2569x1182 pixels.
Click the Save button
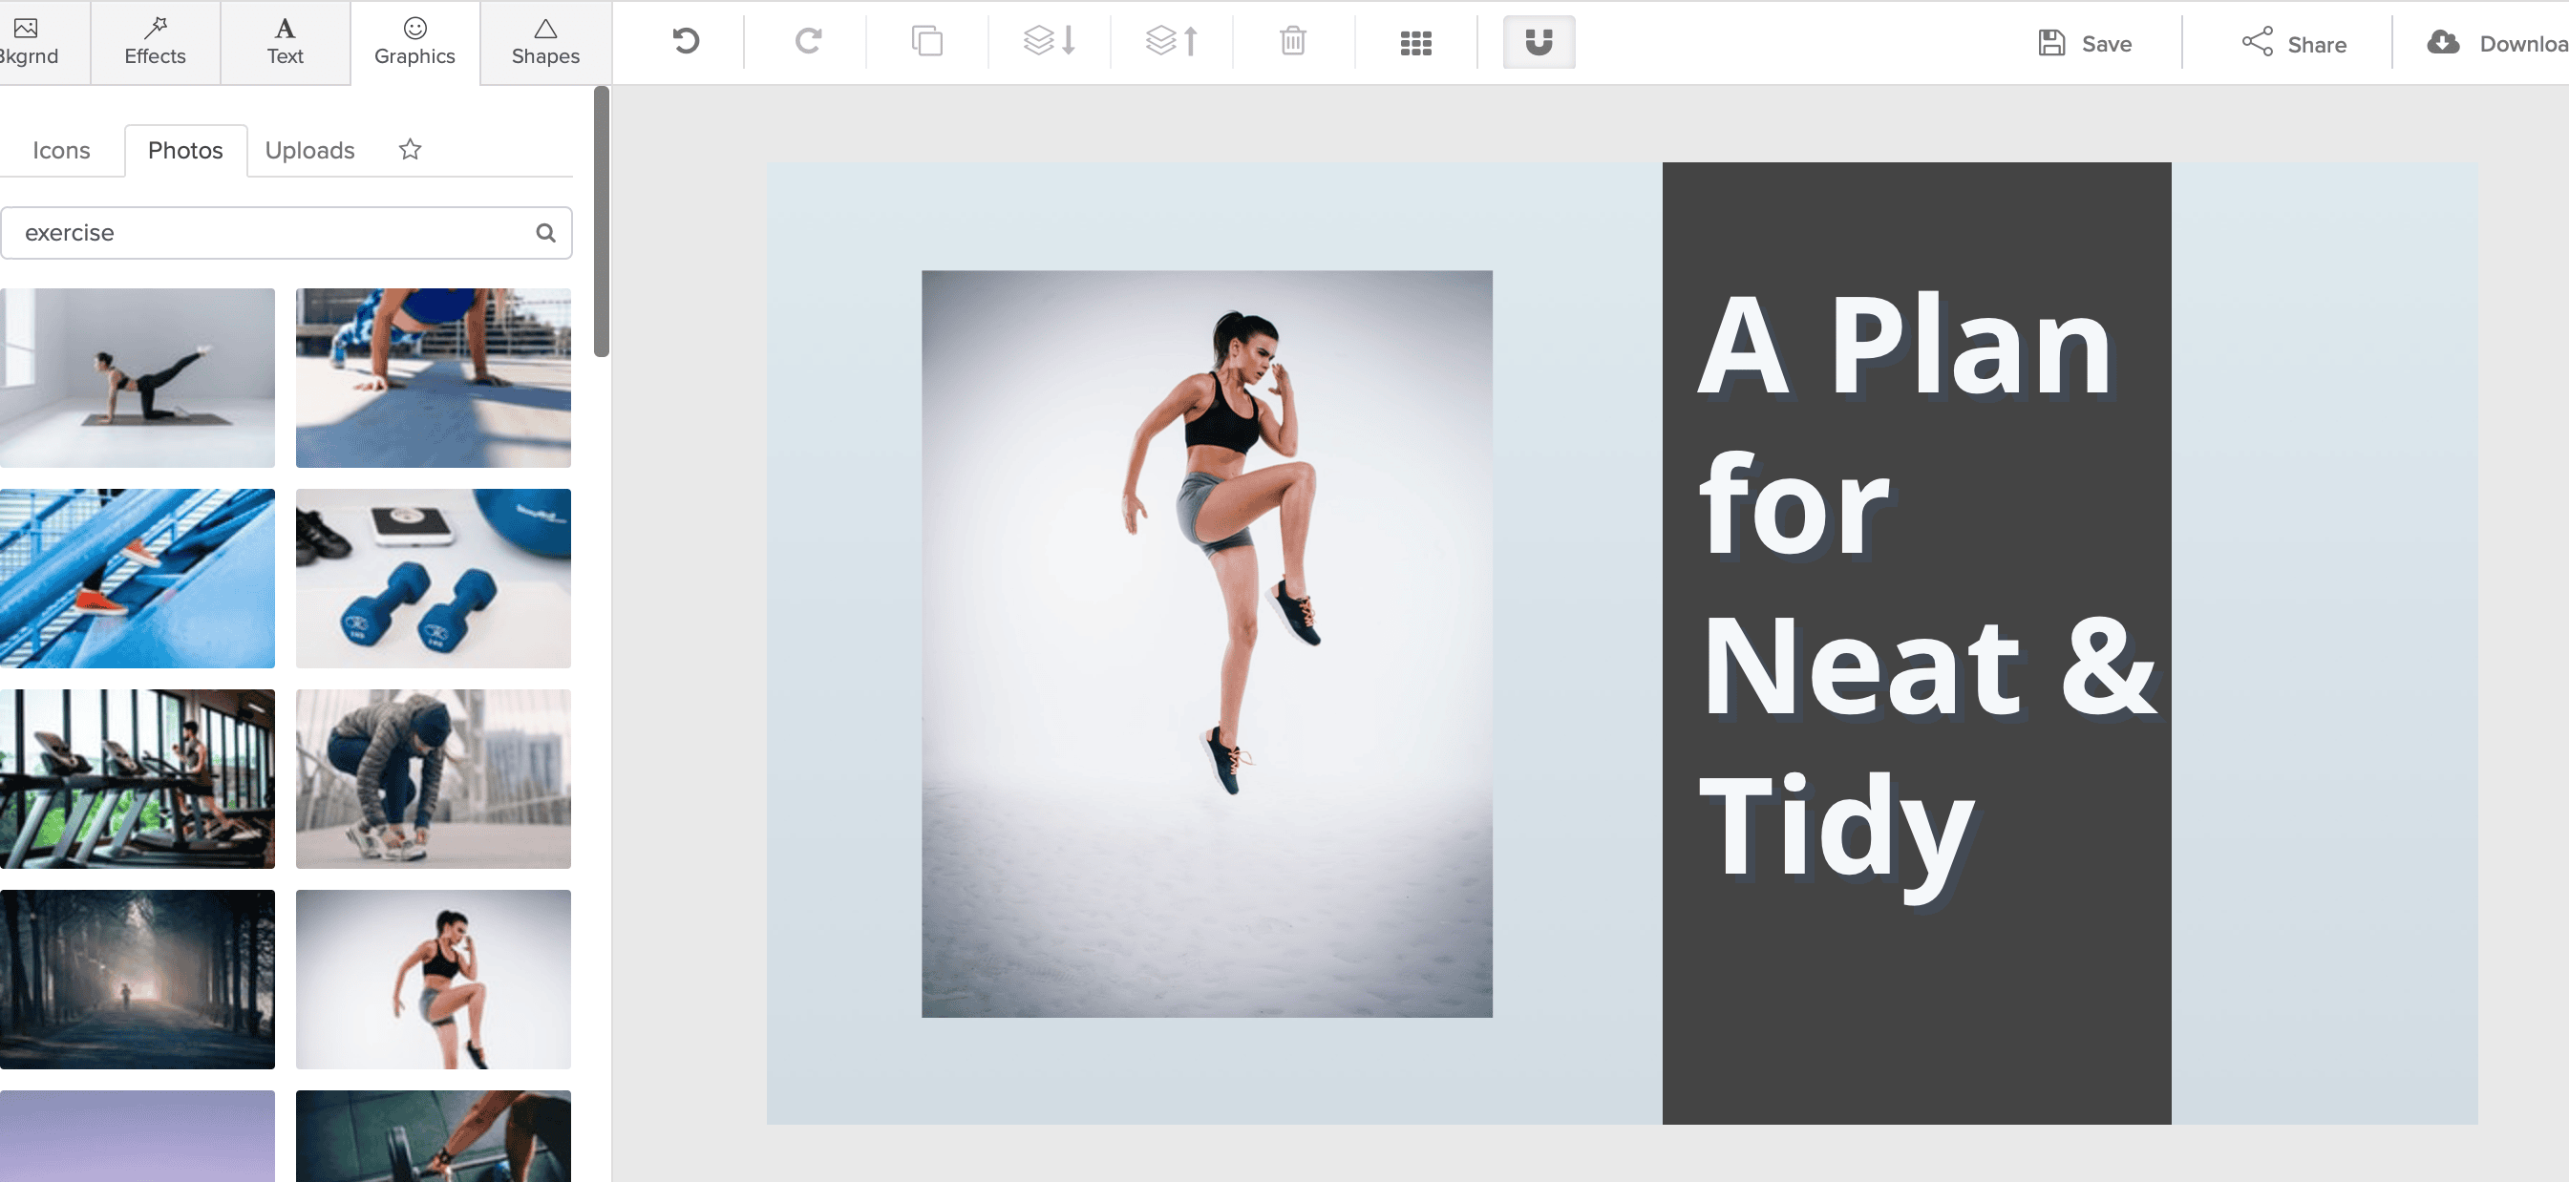click(x=2084, y=43)
